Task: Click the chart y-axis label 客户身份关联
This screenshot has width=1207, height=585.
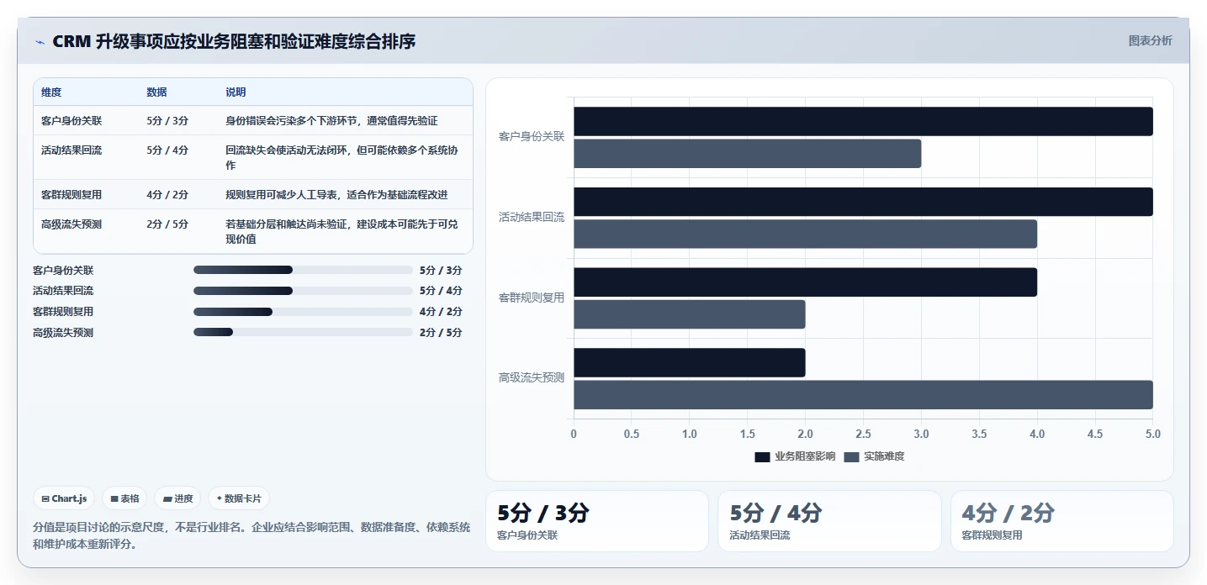Action: [532, 136]
